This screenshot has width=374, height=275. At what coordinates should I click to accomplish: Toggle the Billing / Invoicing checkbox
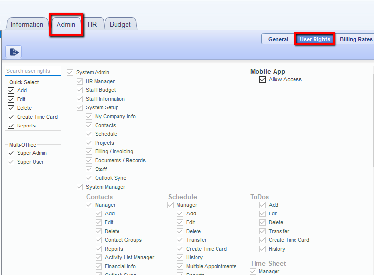coord(89,152)
